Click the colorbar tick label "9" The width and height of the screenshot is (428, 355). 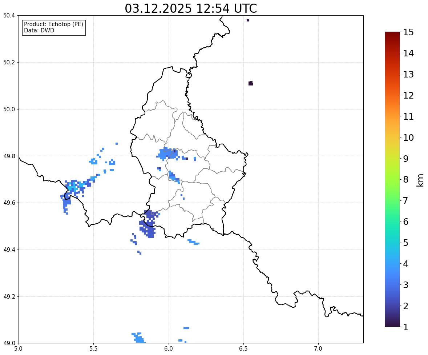click(x=406, y=159)
